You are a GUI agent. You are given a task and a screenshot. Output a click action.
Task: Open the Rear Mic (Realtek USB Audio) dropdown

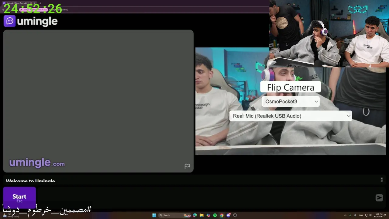click(291, 116)
